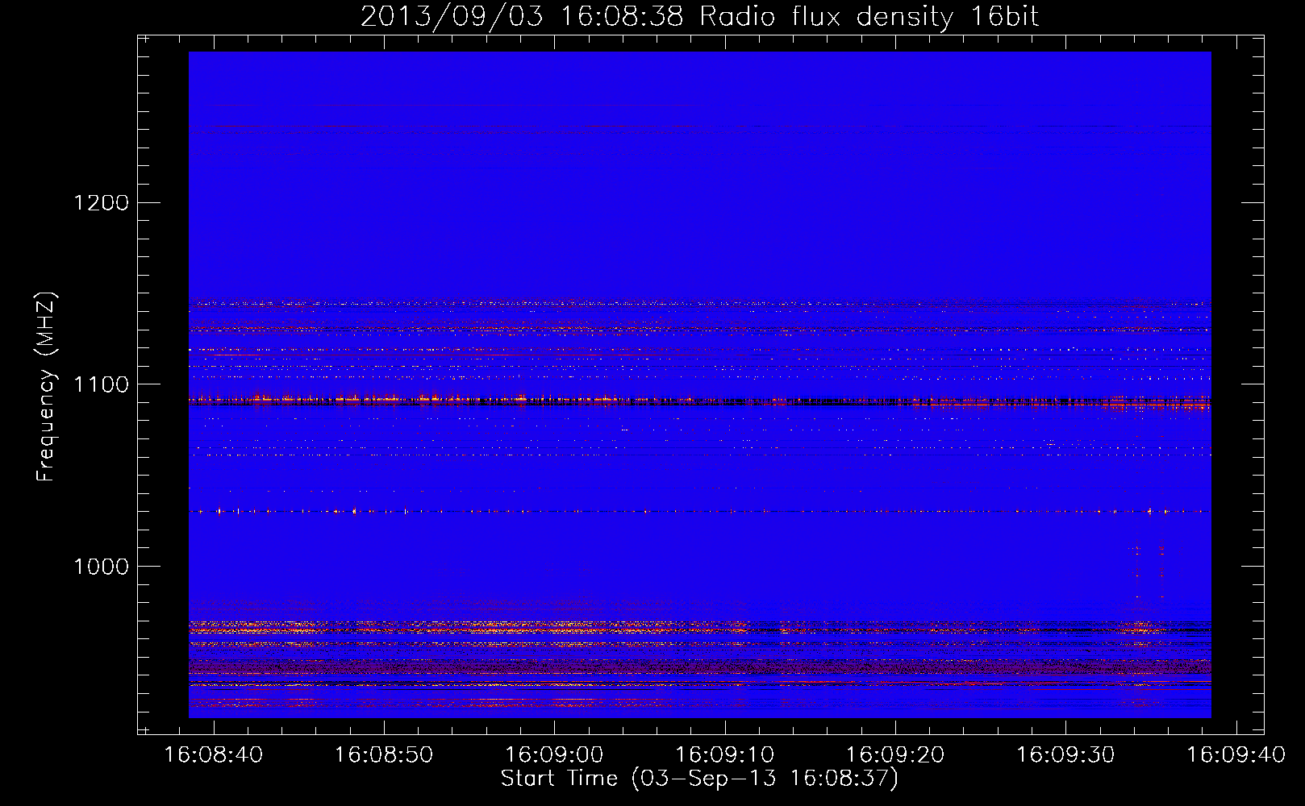Click the plot title '2013/09/03 16:08:38 Radio flux density 16bit'
The height and width of the screenshot is (806, 1305).
click(699, 17)
